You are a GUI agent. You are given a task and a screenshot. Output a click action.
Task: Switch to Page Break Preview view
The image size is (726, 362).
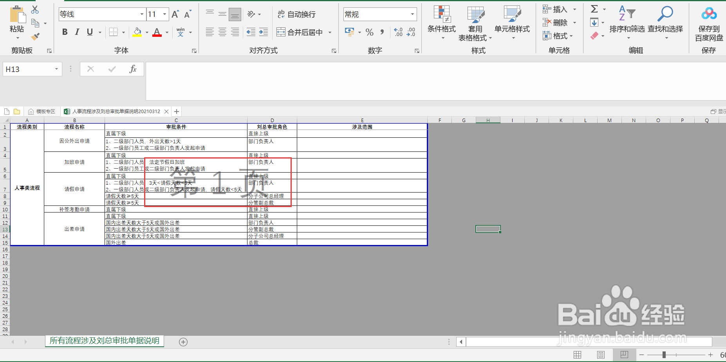pos(624,355)
